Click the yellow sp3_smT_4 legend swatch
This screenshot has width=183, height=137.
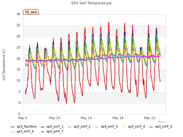(x=124, y=127)
